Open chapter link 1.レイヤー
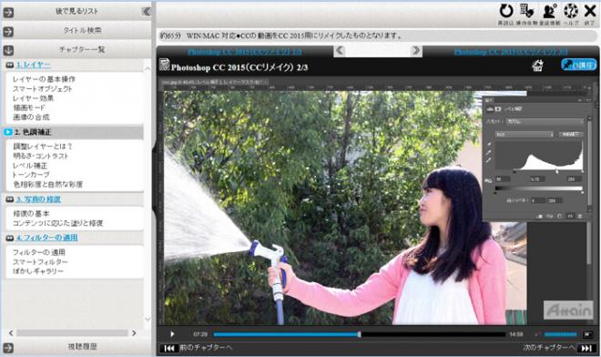 pyautogui.click(x=34, y=65)
